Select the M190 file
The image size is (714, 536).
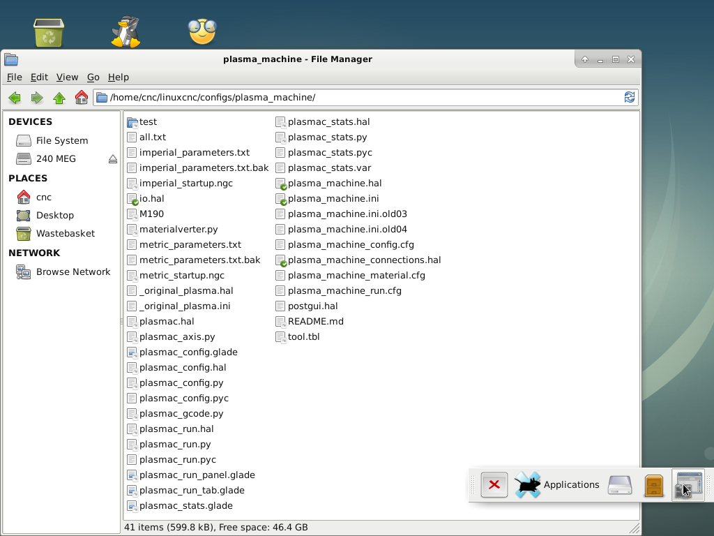151,214
